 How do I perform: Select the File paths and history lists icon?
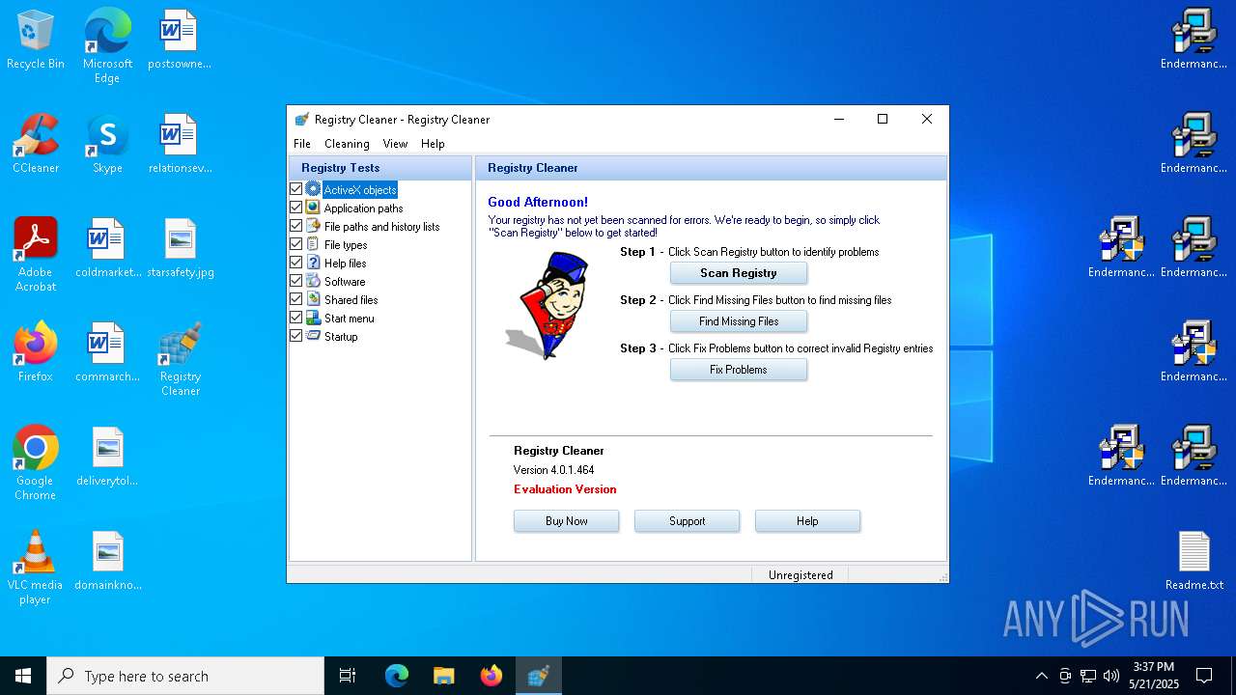pyautogui.click(x=313, y=226)
